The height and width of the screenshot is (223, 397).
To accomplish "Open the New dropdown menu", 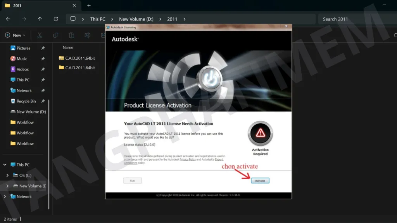I will click(x=15, y=35).
